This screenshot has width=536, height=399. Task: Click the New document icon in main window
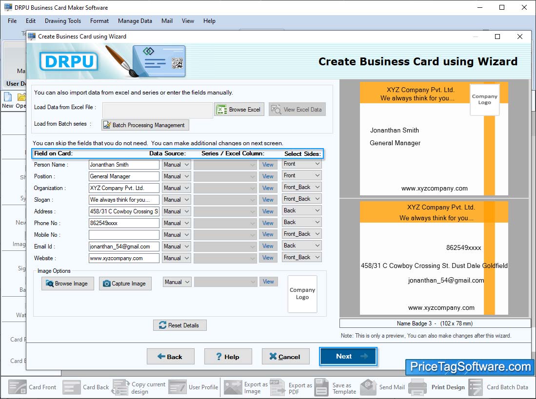[x=7, y=97]
